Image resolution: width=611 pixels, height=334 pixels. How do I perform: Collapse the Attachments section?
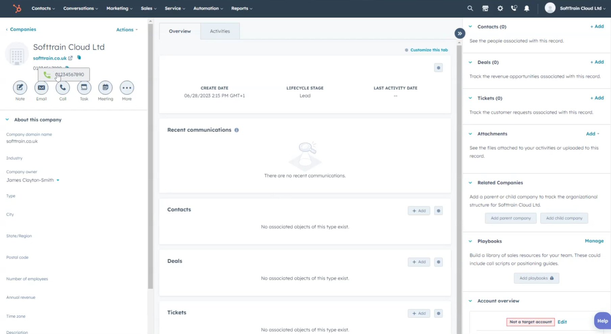pos(470,134)
